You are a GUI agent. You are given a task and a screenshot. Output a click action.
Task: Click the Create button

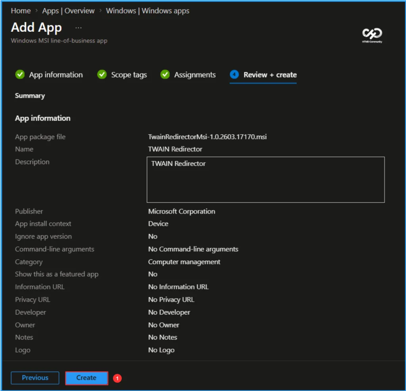(86, 378)
